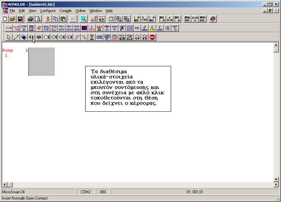
Task: Click the Print icon in toolbar
Action: click(x=30, y=18)
